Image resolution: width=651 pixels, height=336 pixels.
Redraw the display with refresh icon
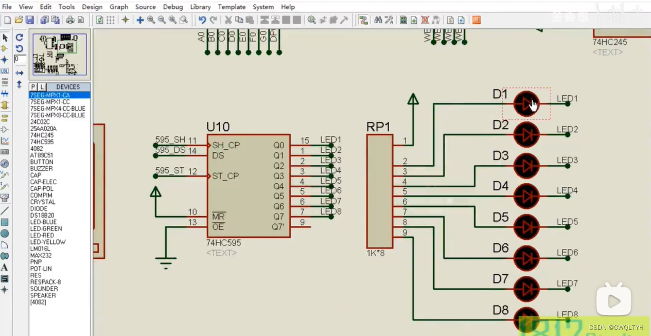tap(99, 20)
